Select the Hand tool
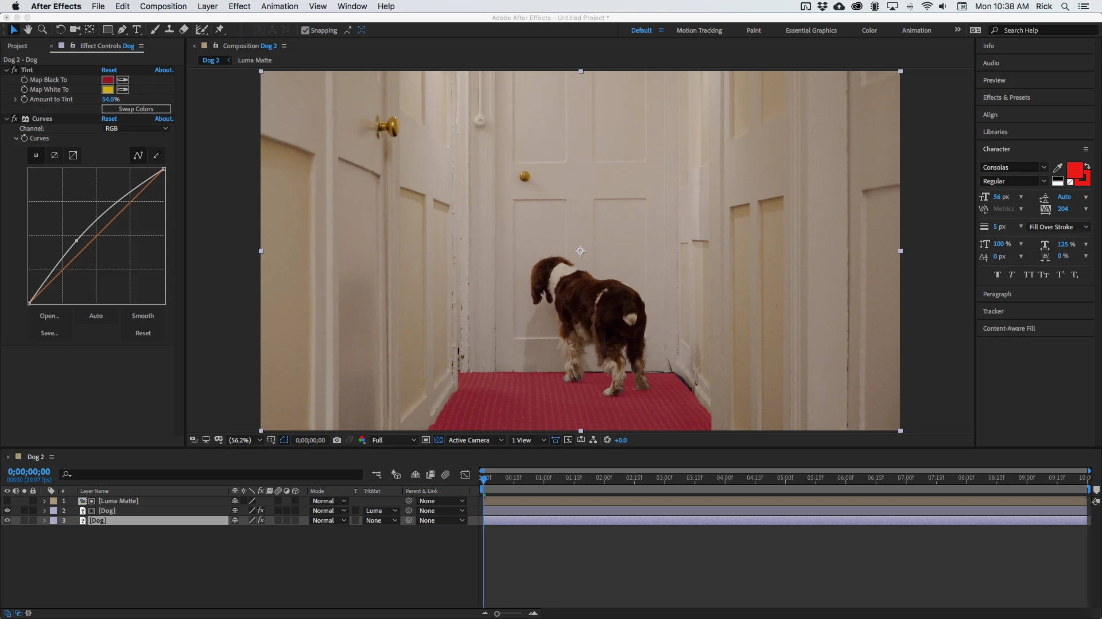 pos(28,30)
